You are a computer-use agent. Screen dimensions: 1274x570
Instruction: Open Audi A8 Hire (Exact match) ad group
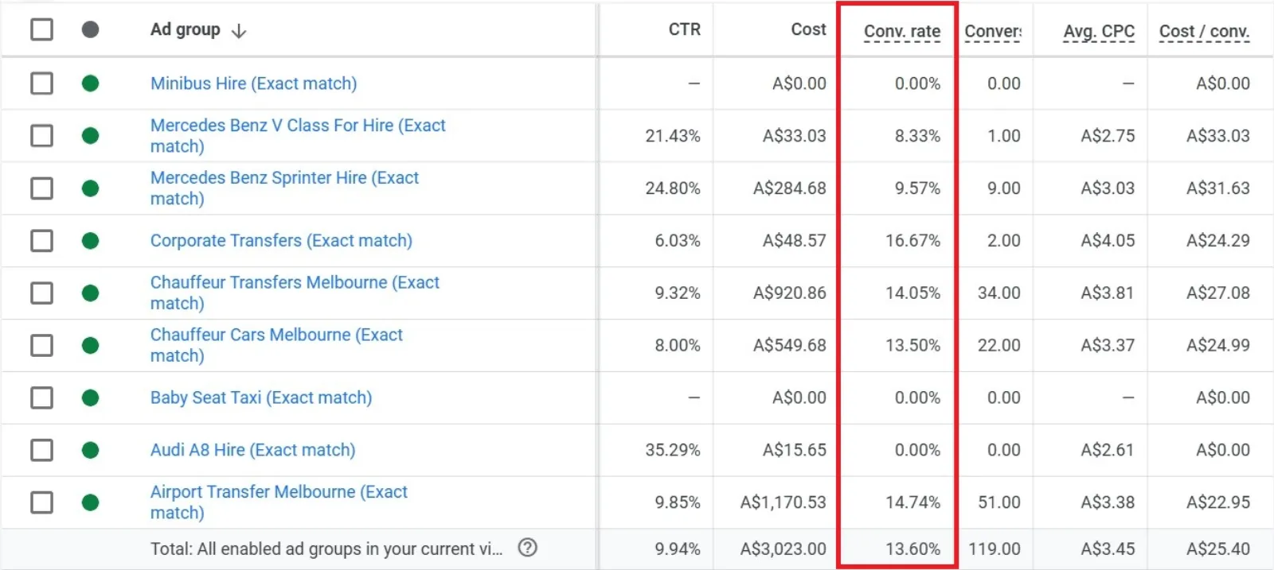click(252, 450)
